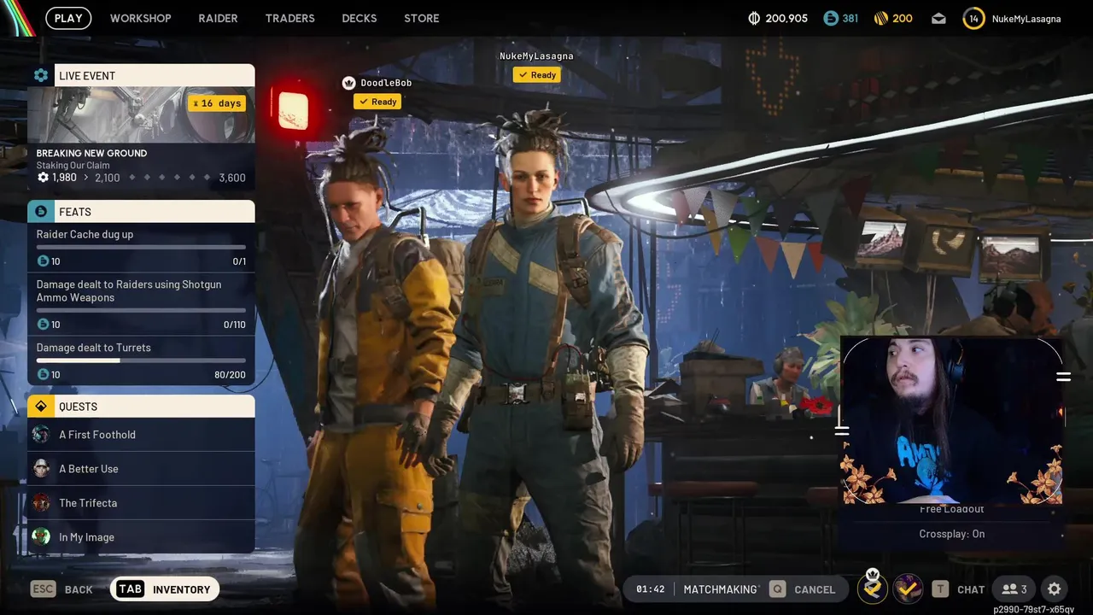Select NukeMyLasagna name above character

(x=536, y=56)
